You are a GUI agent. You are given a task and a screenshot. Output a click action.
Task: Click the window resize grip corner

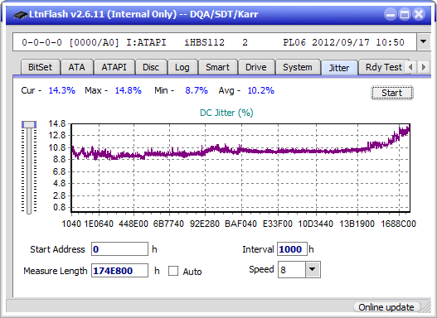click(426, 308)
